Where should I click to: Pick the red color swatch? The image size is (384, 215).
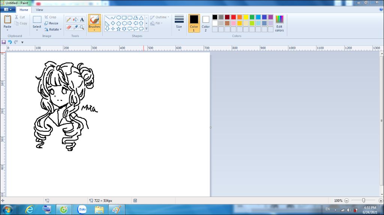(233, 17)
